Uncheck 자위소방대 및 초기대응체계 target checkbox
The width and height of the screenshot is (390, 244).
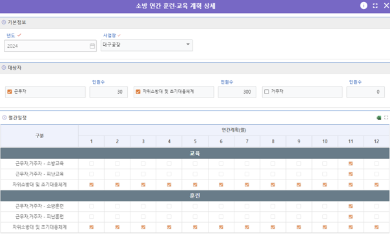click(x=138, y=92)
